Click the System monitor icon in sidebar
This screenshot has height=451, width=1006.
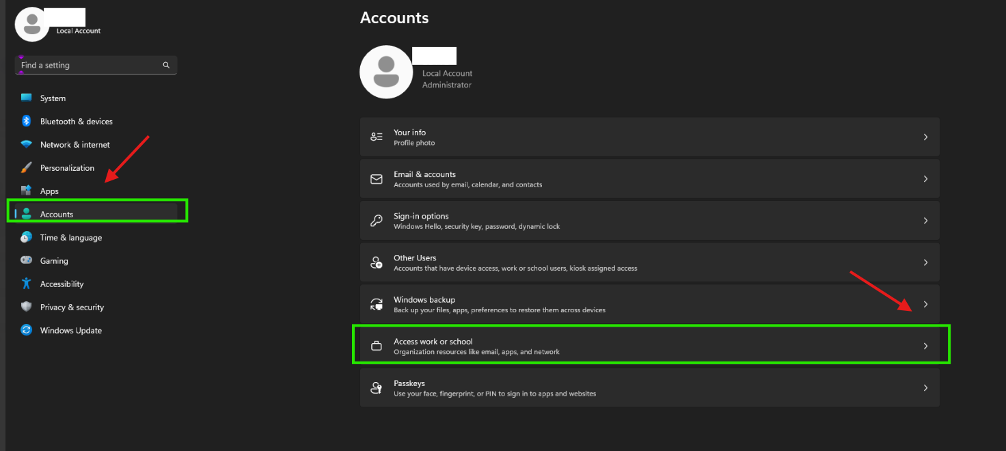pos(27,98)
